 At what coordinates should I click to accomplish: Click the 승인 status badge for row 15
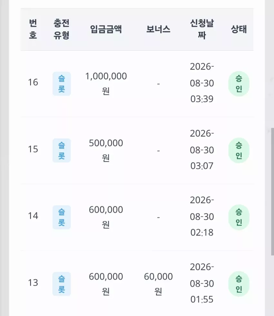pyautogui.click(x=239, y=150)
